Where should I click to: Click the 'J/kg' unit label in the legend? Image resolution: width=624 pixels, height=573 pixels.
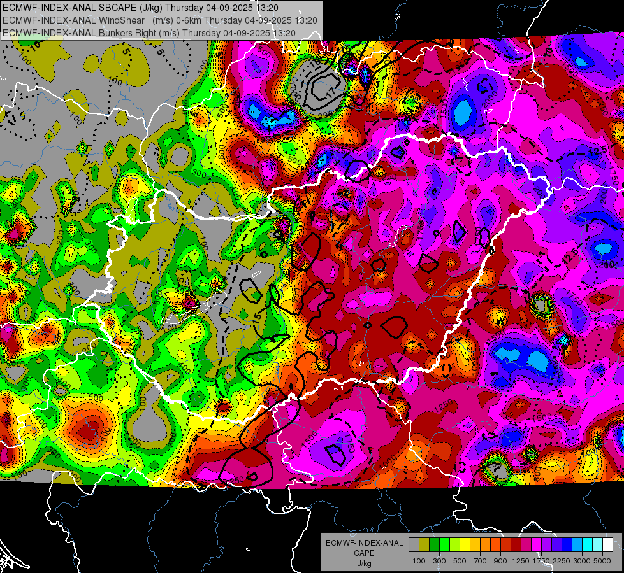pos(364,563)
